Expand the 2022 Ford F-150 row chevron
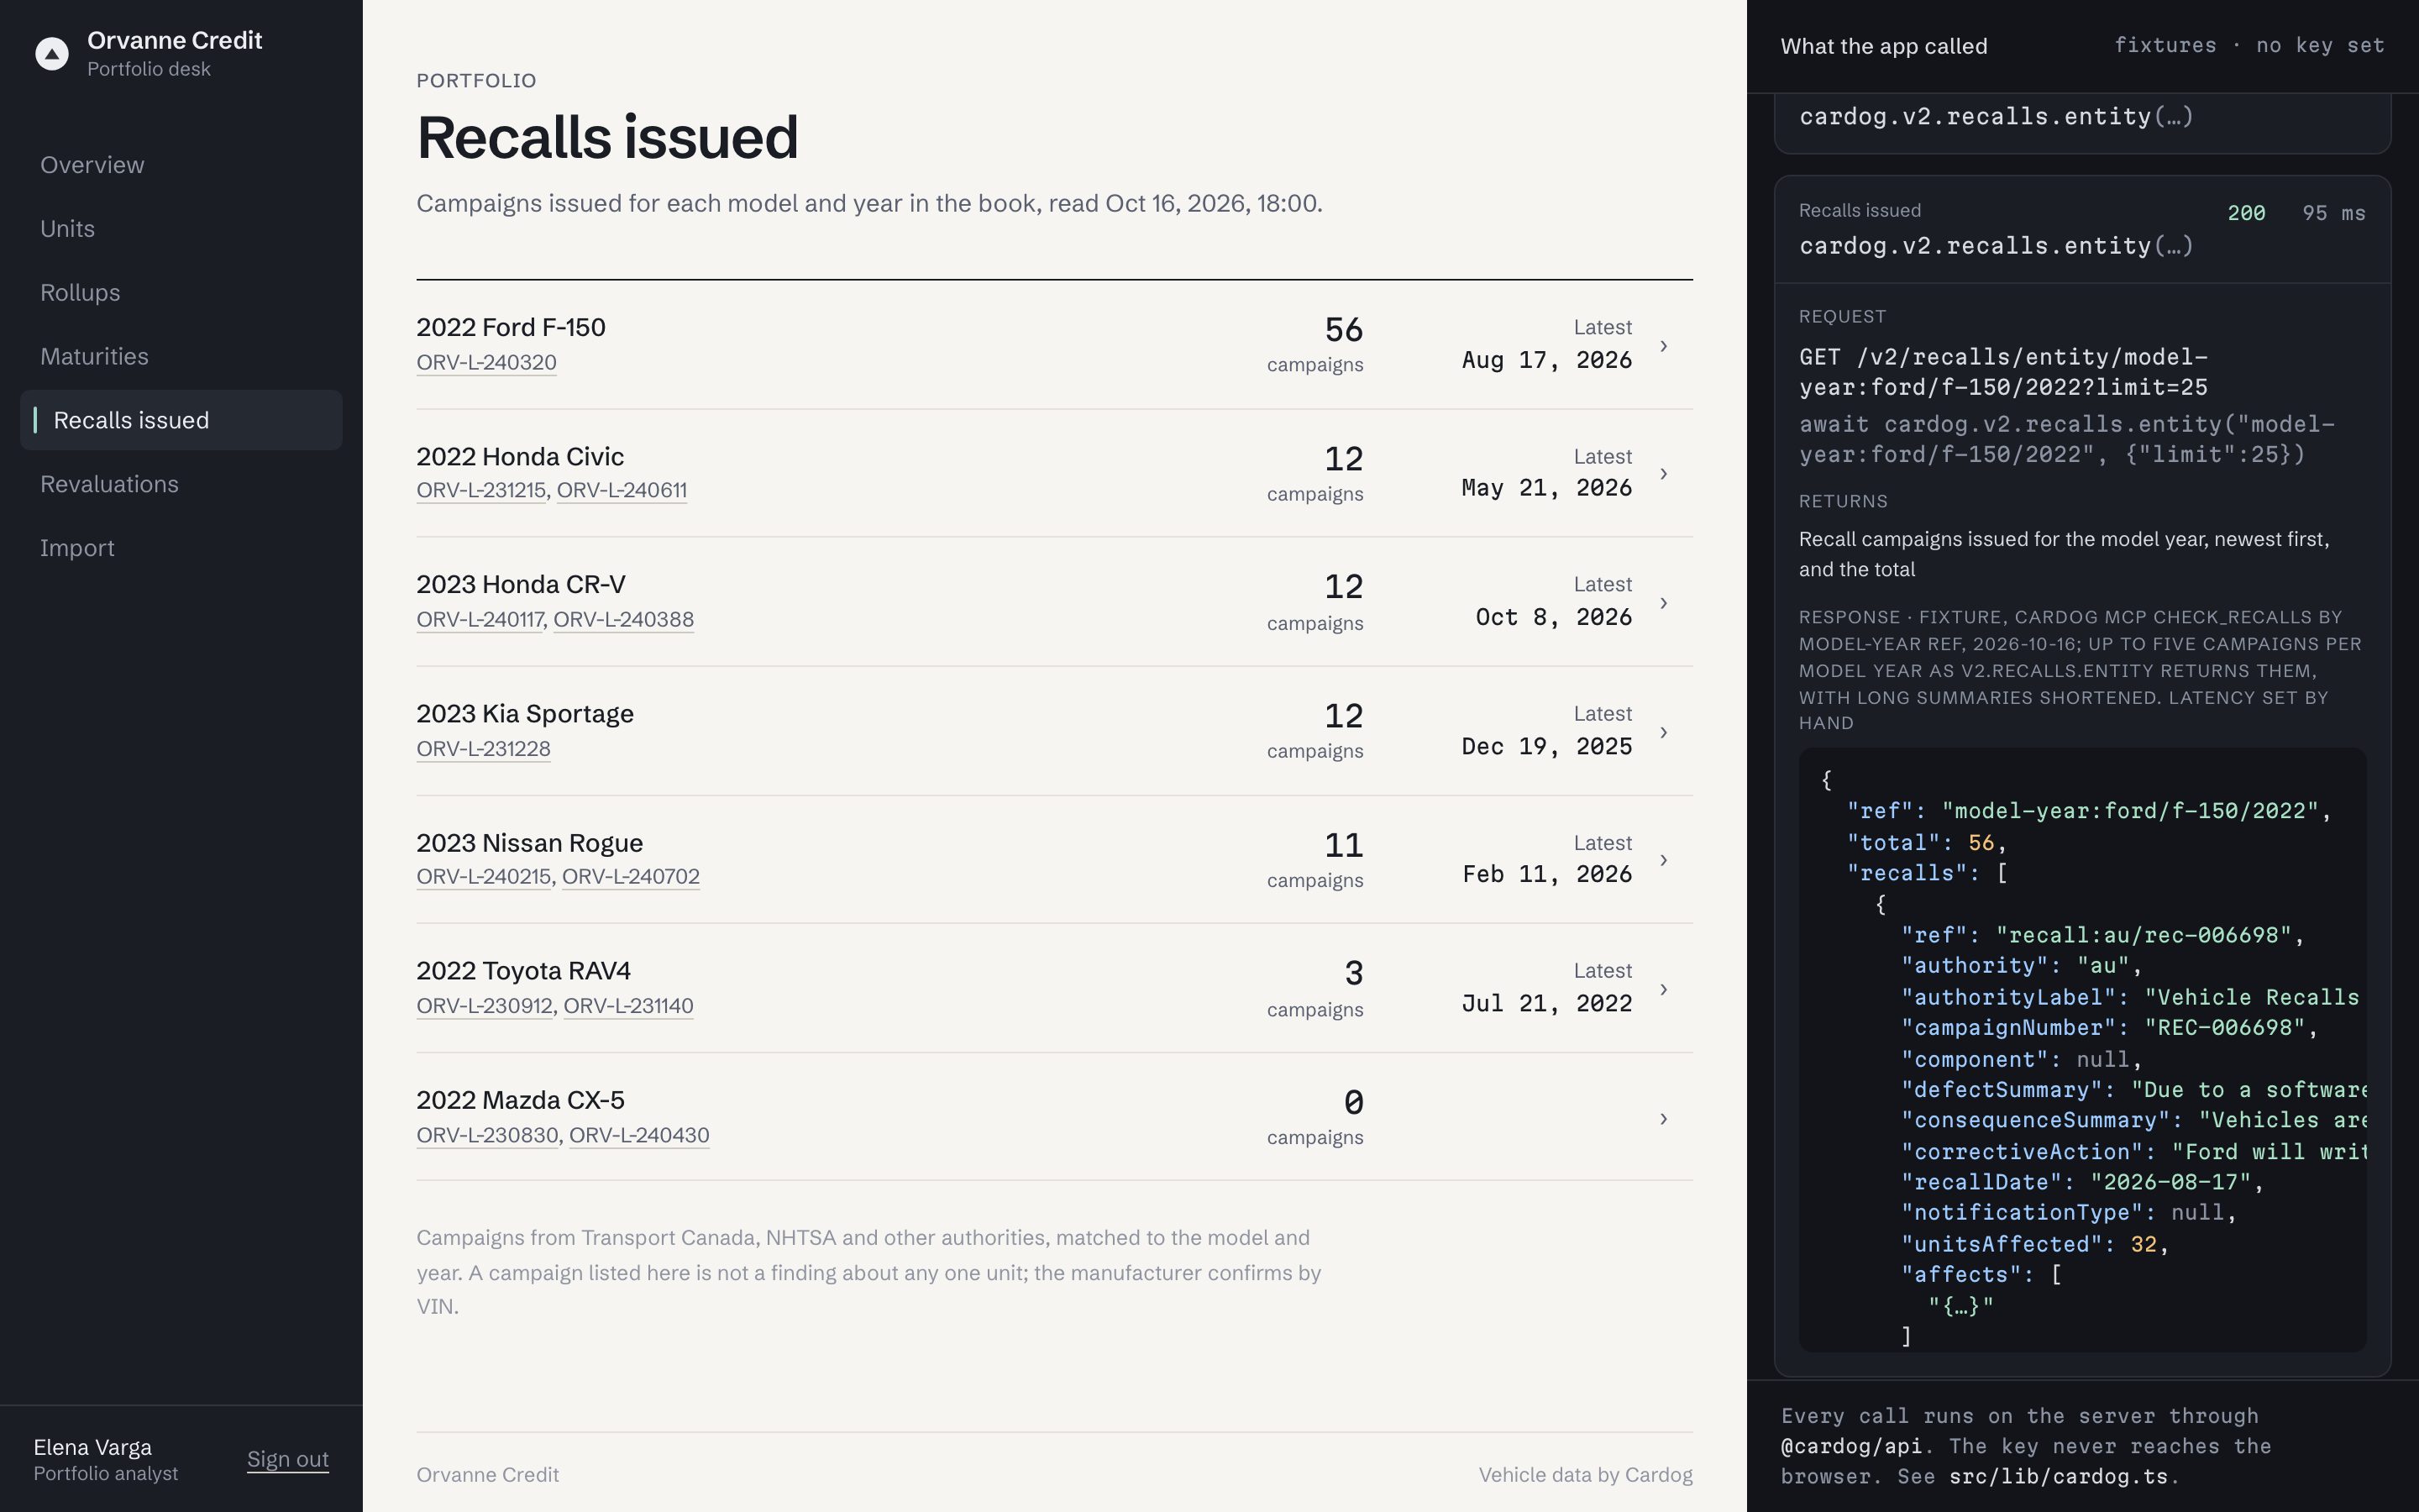Screen dimensions: 2419x1512 pyautogui.click(x=1663, y=345)
